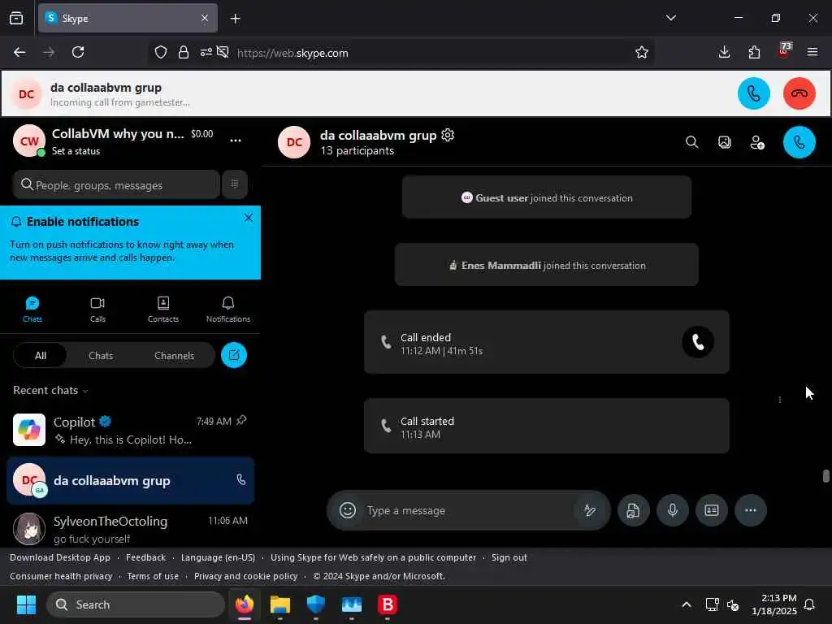Show hidden system tray icons chevron
The height and width of the screenshot is (624, 832).
[x=686, y=604]
